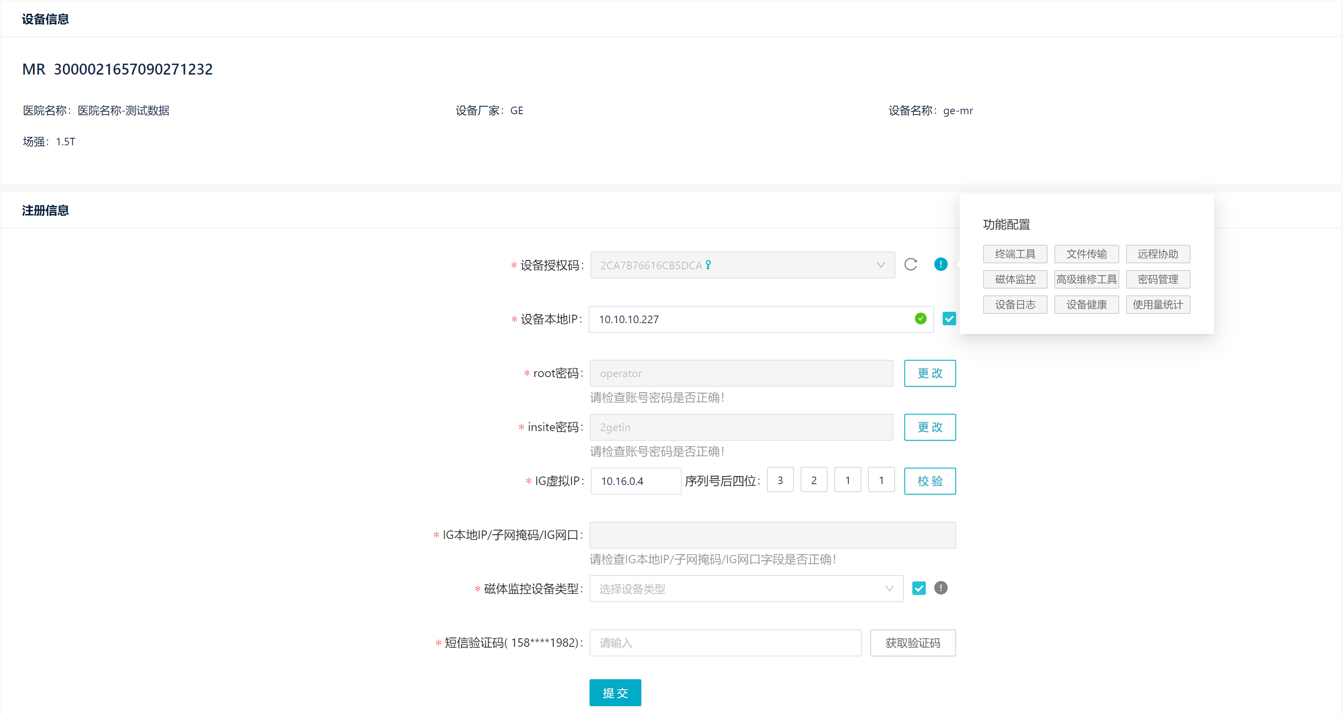Open 终端工具 in the 功能配置 panel
Viewport: 1343px width, 715px height.
(x=1015, y=254)
